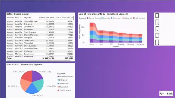Viewport: 175px width, 98px height.
Task: Click profit value 81,306.24
Action: point(50,35)
